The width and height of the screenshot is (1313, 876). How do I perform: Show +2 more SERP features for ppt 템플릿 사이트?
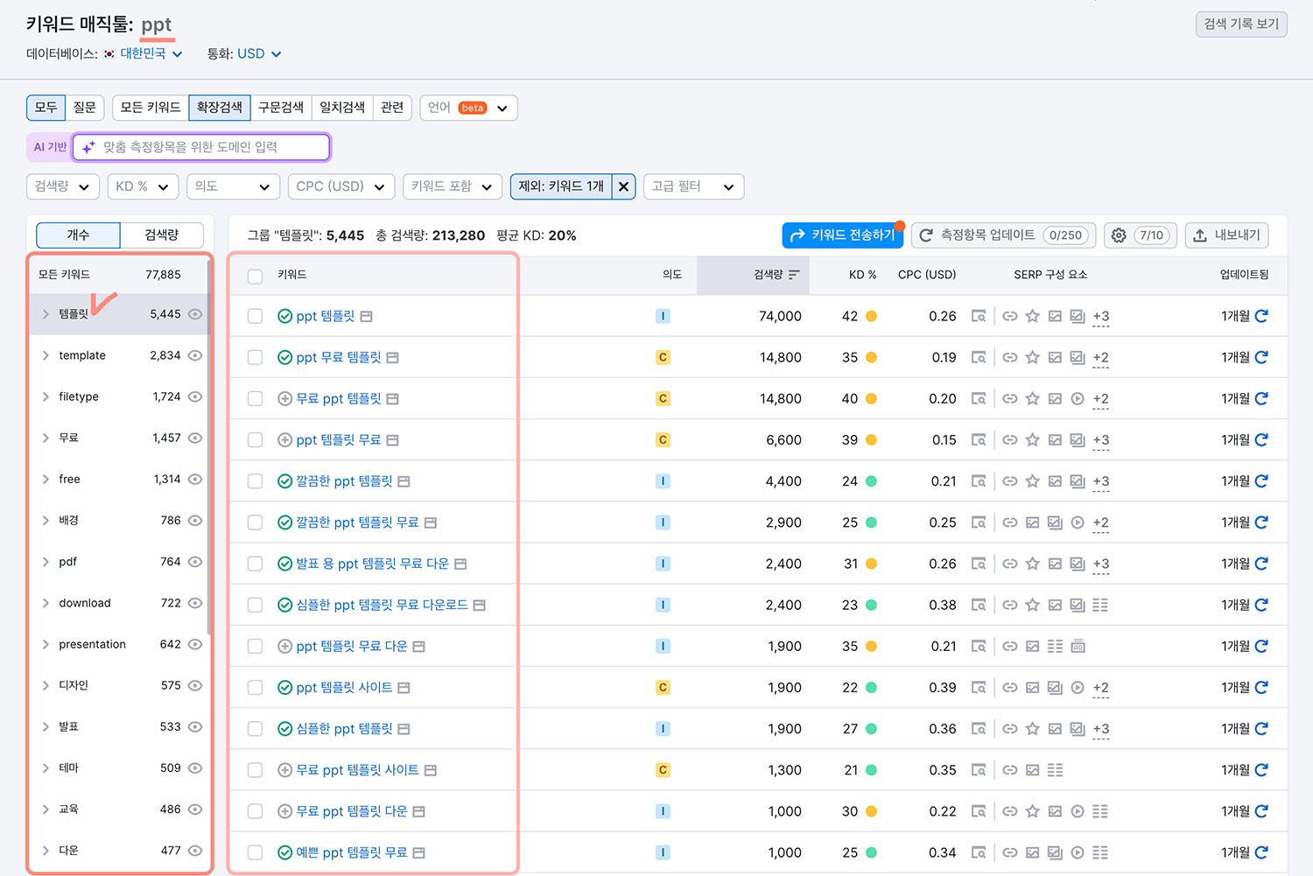[x=1101, y=689]
